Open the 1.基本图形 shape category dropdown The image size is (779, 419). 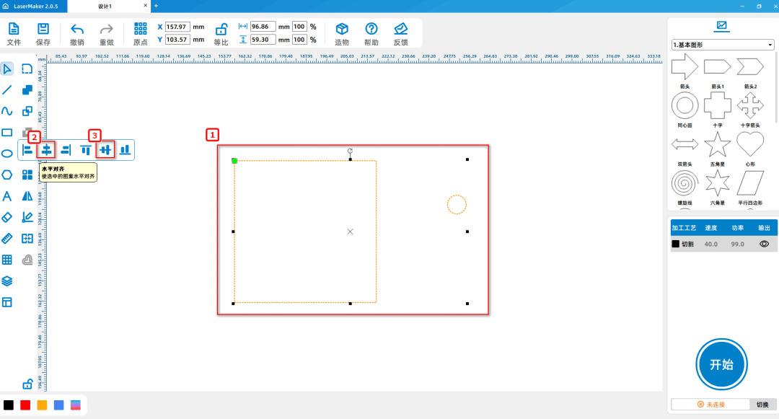click(x=722, y=45)
